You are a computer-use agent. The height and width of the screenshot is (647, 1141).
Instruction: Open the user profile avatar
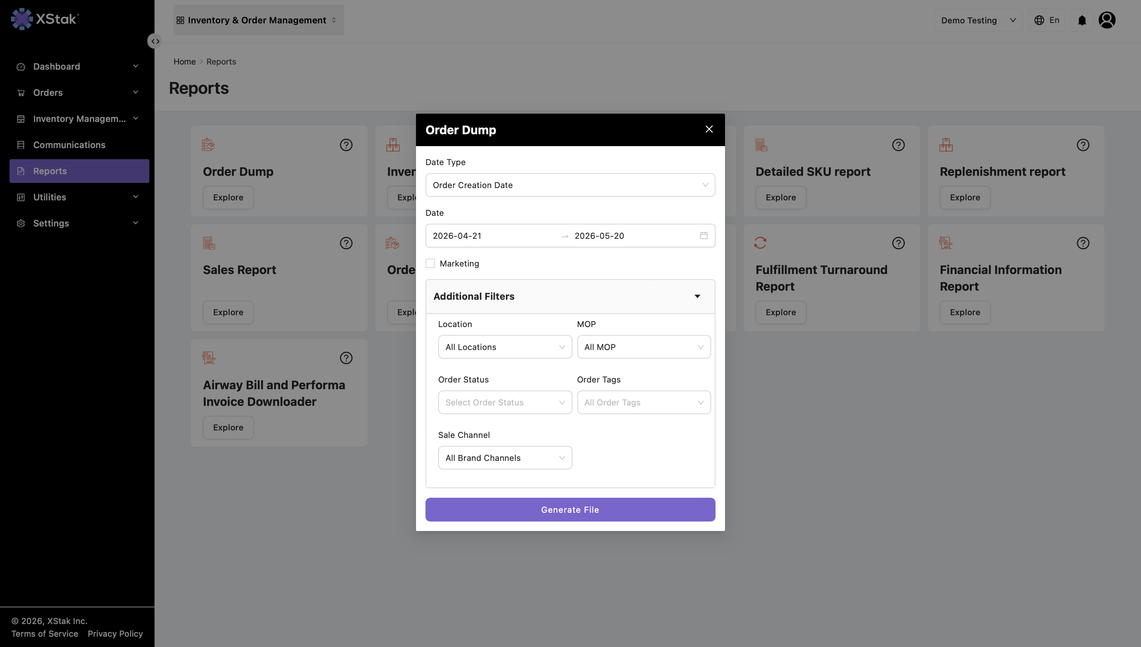click(1107, 20)
